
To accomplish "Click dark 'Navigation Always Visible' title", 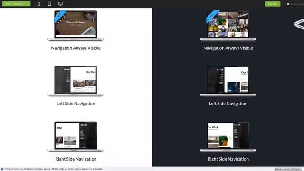I will (x=228, y=48).
